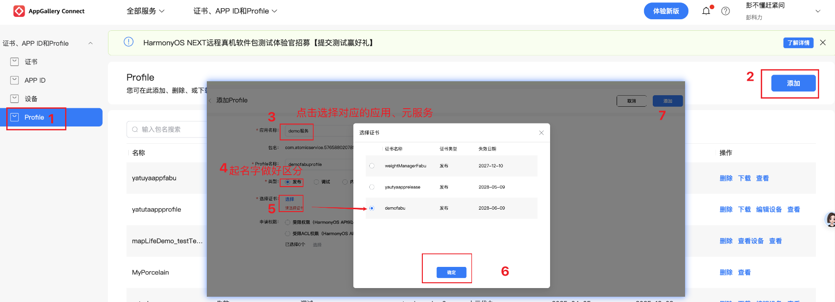Select the demofabu certificate radio

coord(372,208)
